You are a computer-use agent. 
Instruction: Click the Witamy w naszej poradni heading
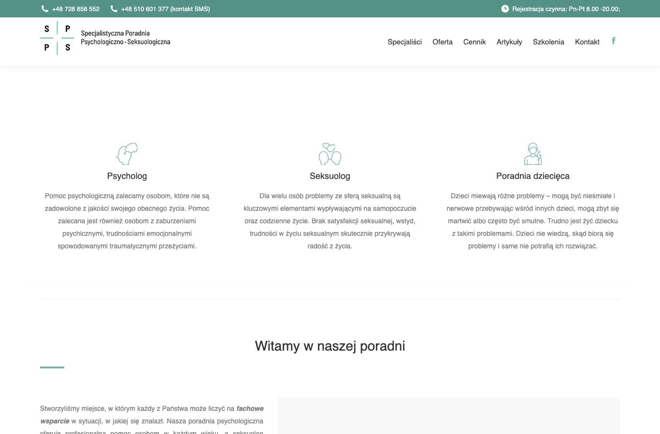point(330,346)
